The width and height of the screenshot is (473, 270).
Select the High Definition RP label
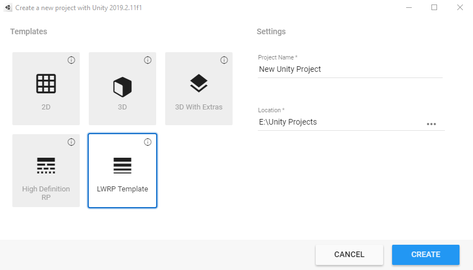[46, 193]
